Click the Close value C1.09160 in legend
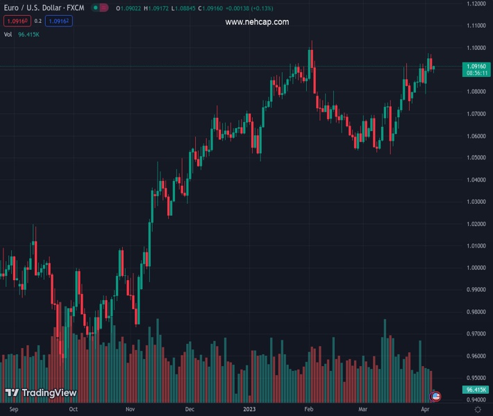Screen dimensions: 493x416 pos(212,9)
